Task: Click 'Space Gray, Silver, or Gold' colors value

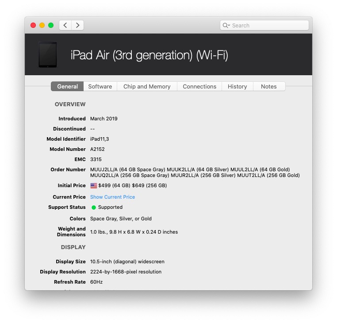Action: 121,219
